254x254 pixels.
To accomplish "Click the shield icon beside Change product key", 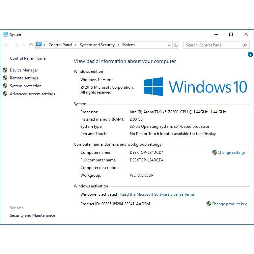I will [x=209, y=204].
